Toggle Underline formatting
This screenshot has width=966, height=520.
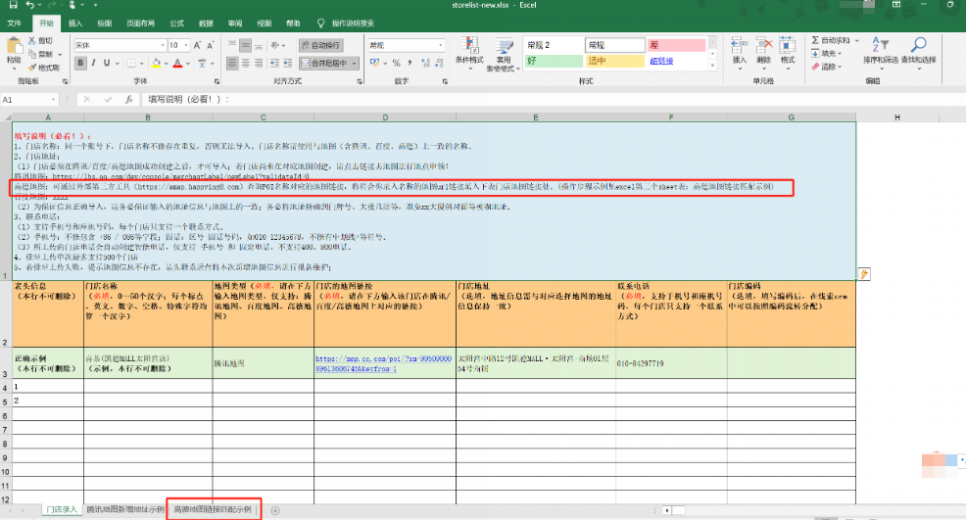(x=107, y=63)
